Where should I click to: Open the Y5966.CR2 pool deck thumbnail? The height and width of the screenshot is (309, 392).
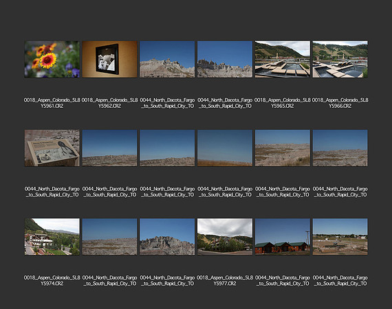[x=340, y=59]
